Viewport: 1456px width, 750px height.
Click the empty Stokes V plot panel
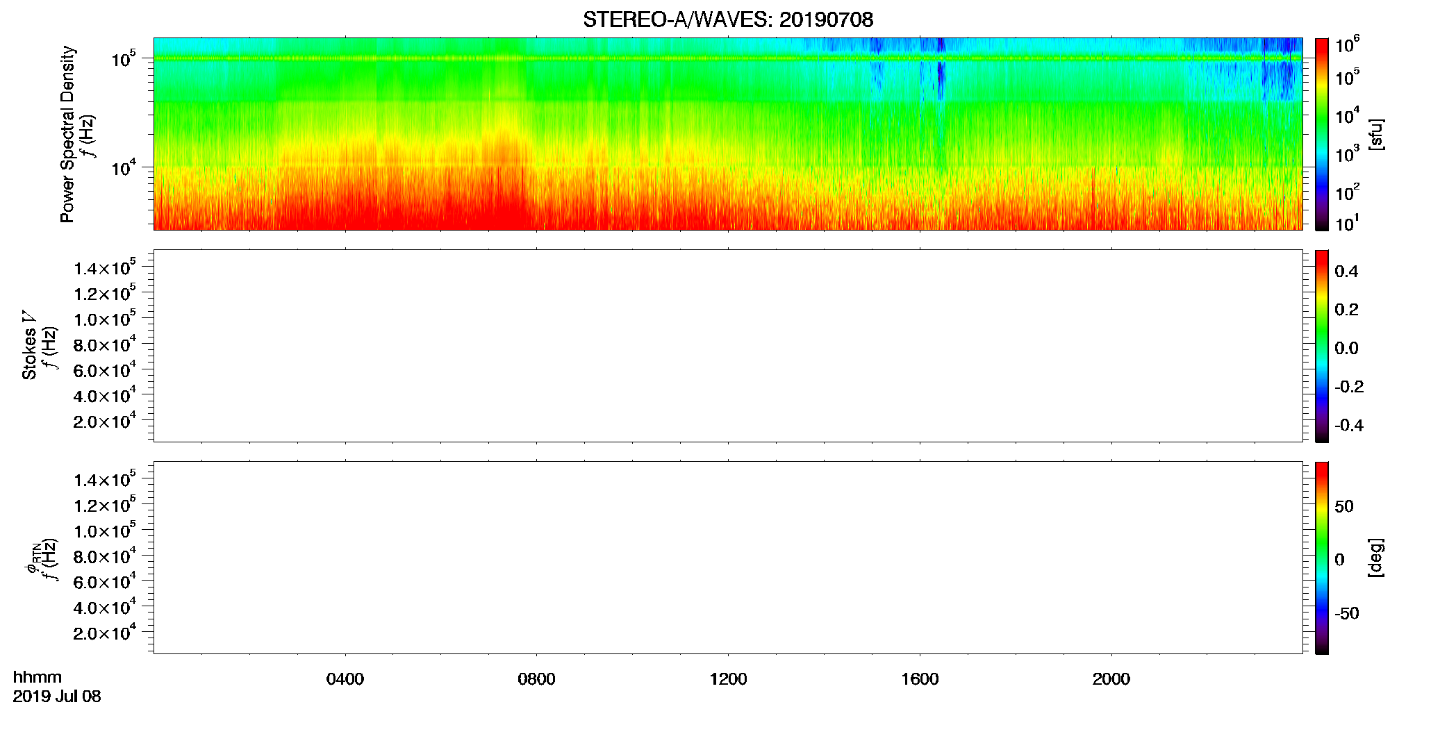tap(728, 346)
